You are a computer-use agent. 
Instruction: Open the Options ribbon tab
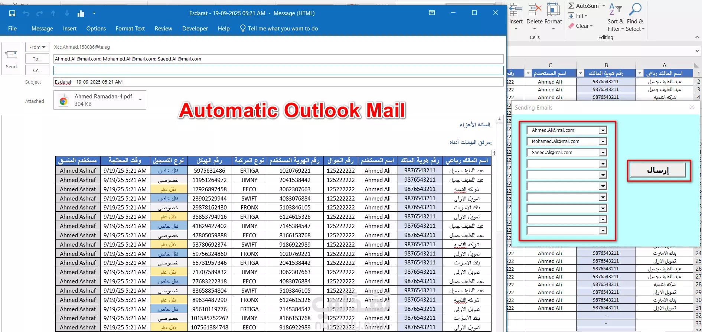pyautogui.click(x=96, y=29)
